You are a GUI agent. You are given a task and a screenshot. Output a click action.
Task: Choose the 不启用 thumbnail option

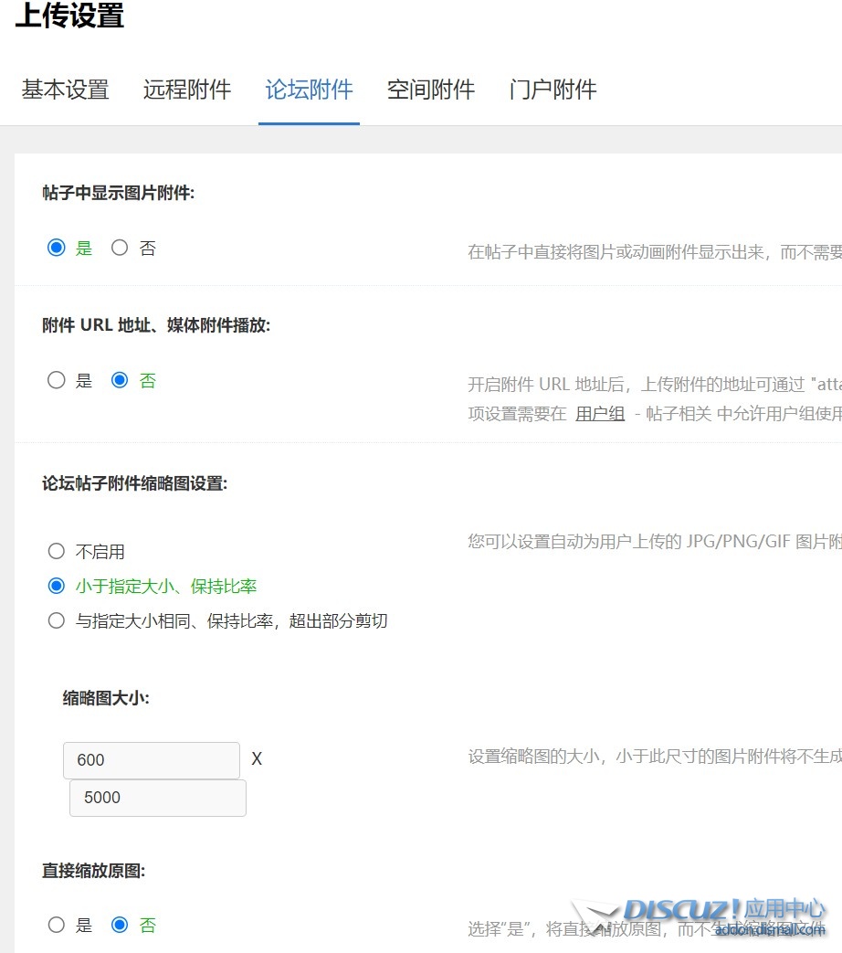click(57, 551)
